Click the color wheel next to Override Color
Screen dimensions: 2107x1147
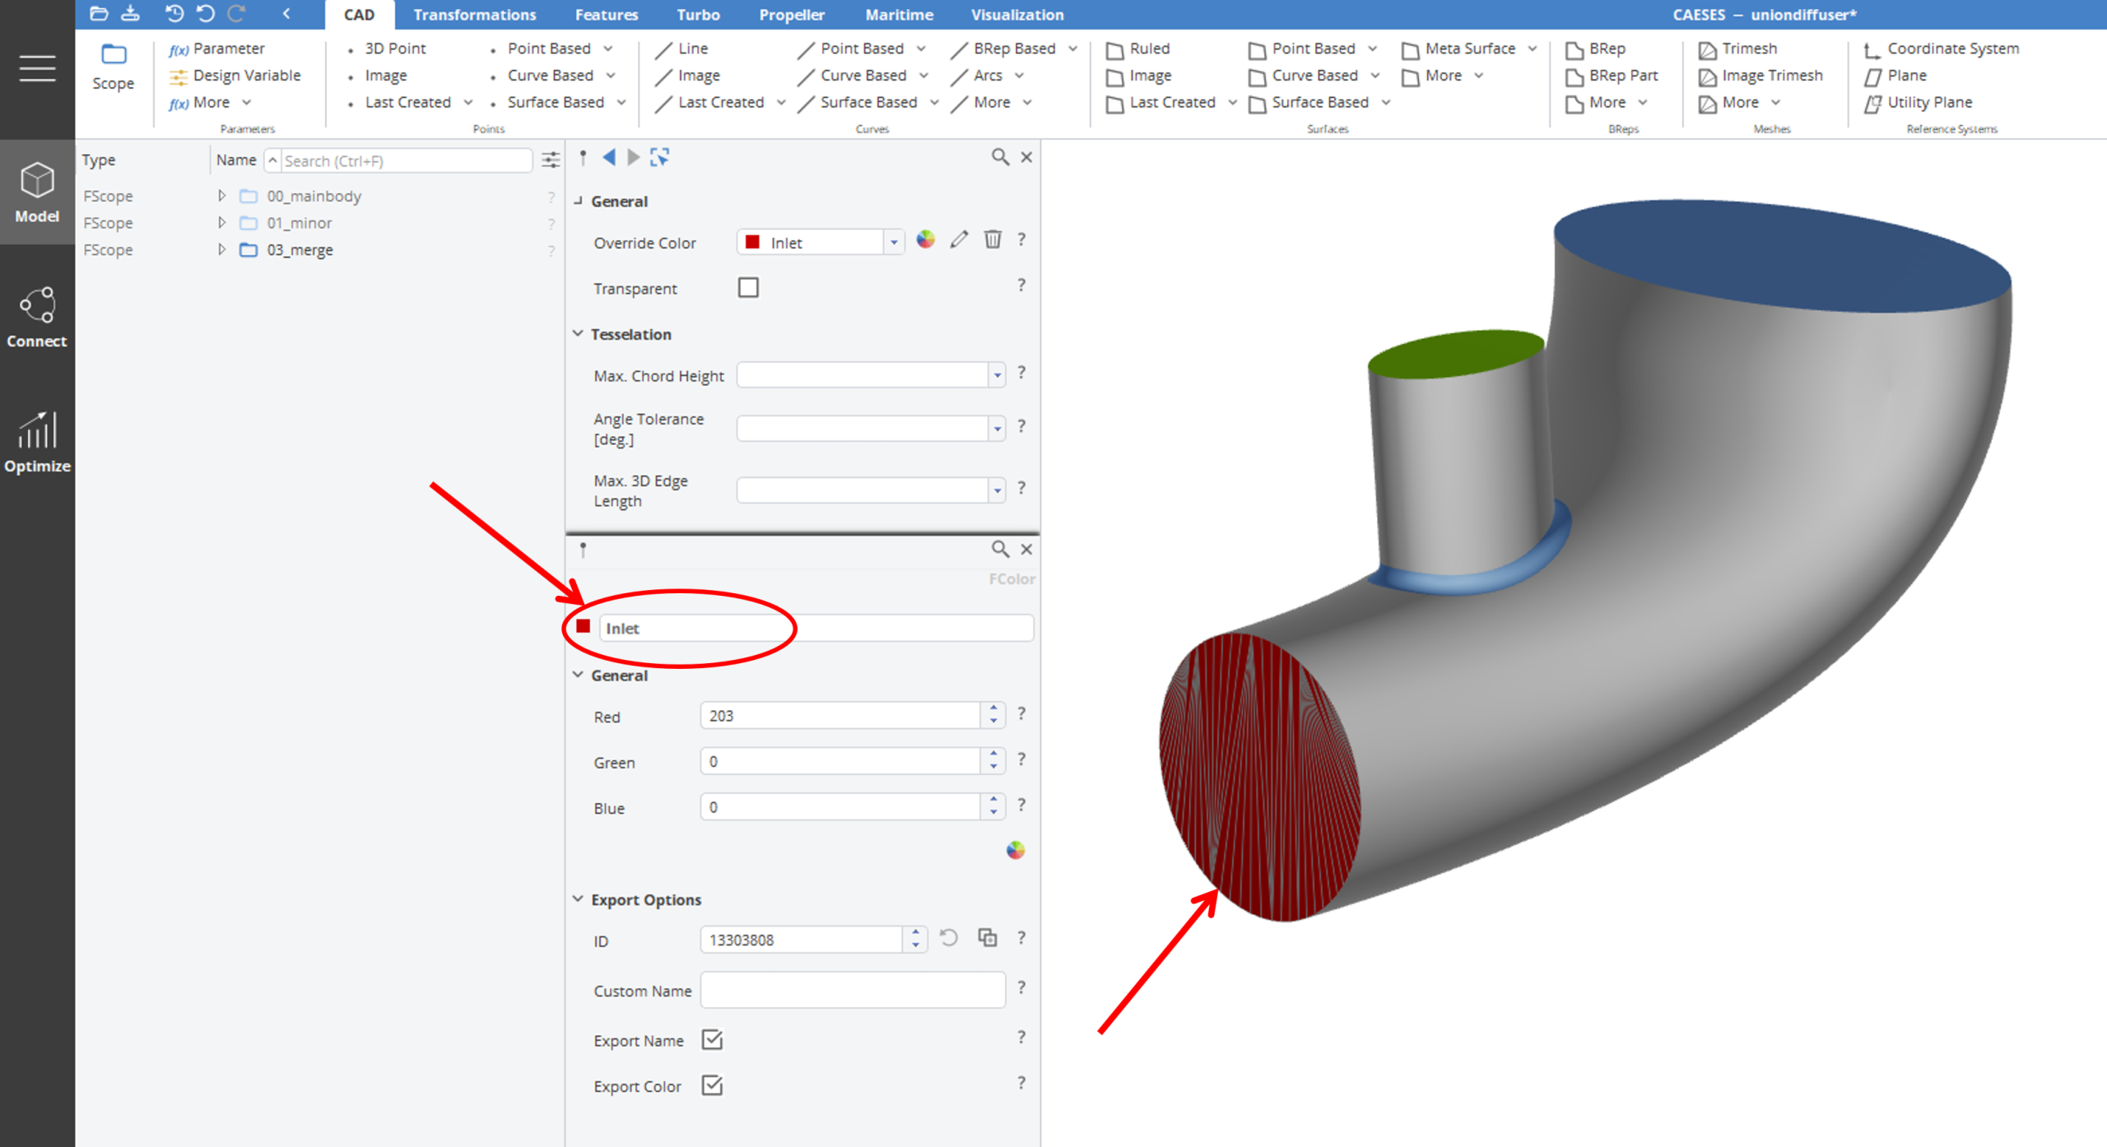[925, 239]
